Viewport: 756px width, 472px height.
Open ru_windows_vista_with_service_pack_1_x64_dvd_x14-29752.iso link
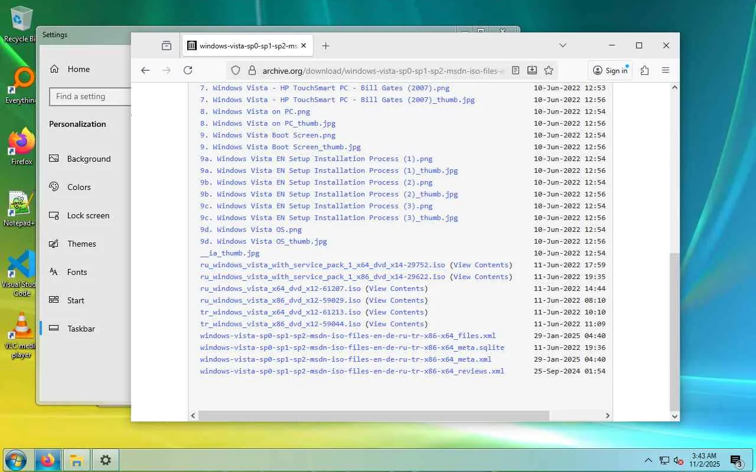coord(322,265)
